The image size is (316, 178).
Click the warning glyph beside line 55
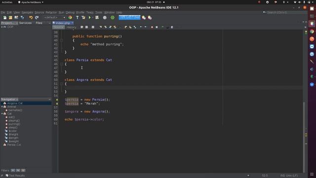pos(57,100)
